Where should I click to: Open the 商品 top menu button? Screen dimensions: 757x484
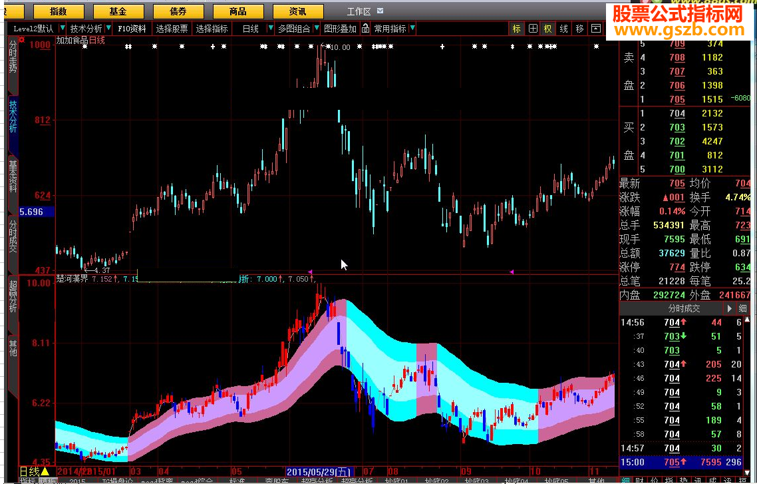point(238,11)
